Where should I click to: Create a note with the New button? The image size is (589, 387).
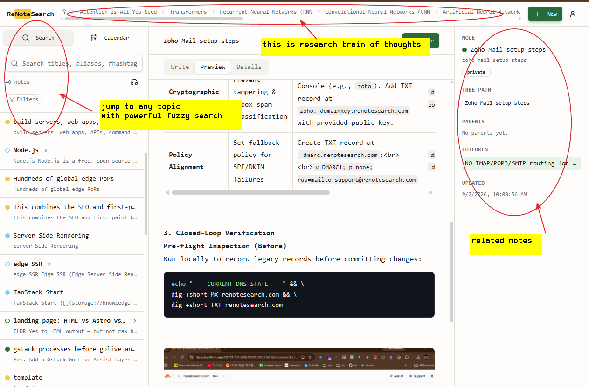pos(545,14)
